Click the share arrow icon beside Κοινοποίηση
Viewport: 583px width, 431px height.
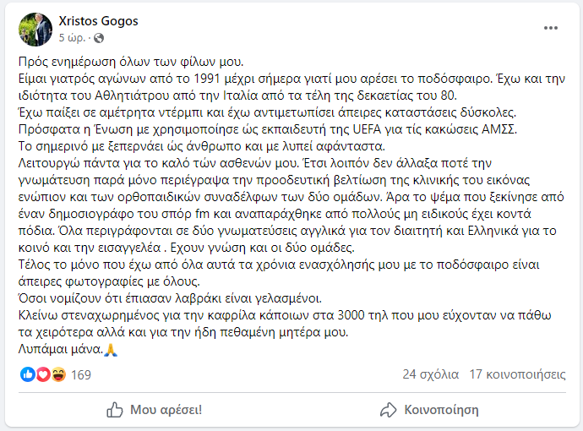pos(389,410)
